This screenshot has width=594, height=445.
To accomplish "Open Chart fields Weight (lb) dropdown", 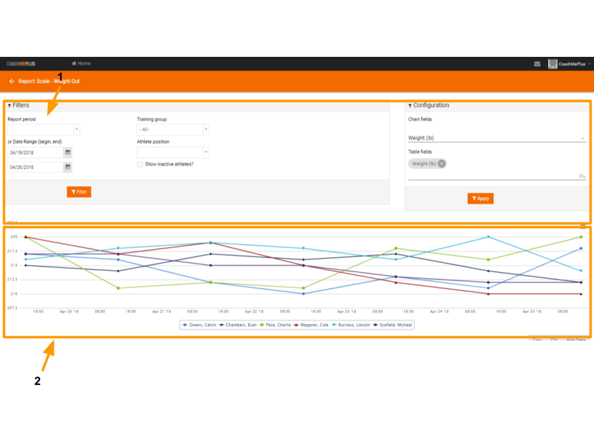I will tap(497, 138).
